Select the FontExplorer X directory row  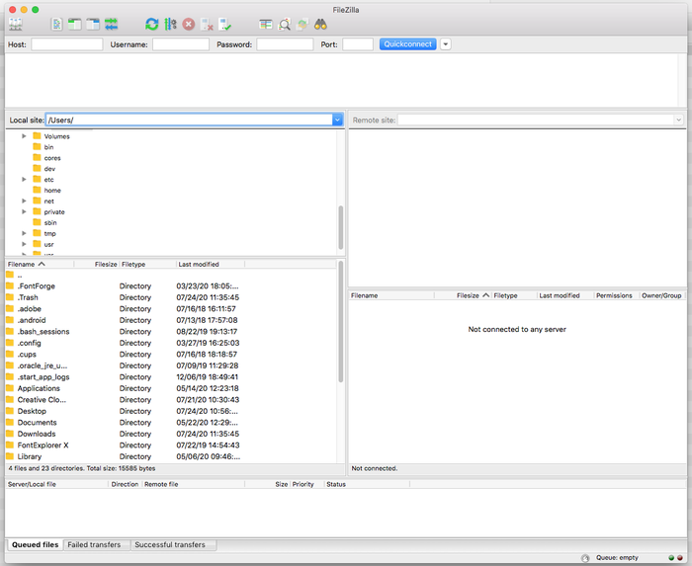click(x=170, y=445)
